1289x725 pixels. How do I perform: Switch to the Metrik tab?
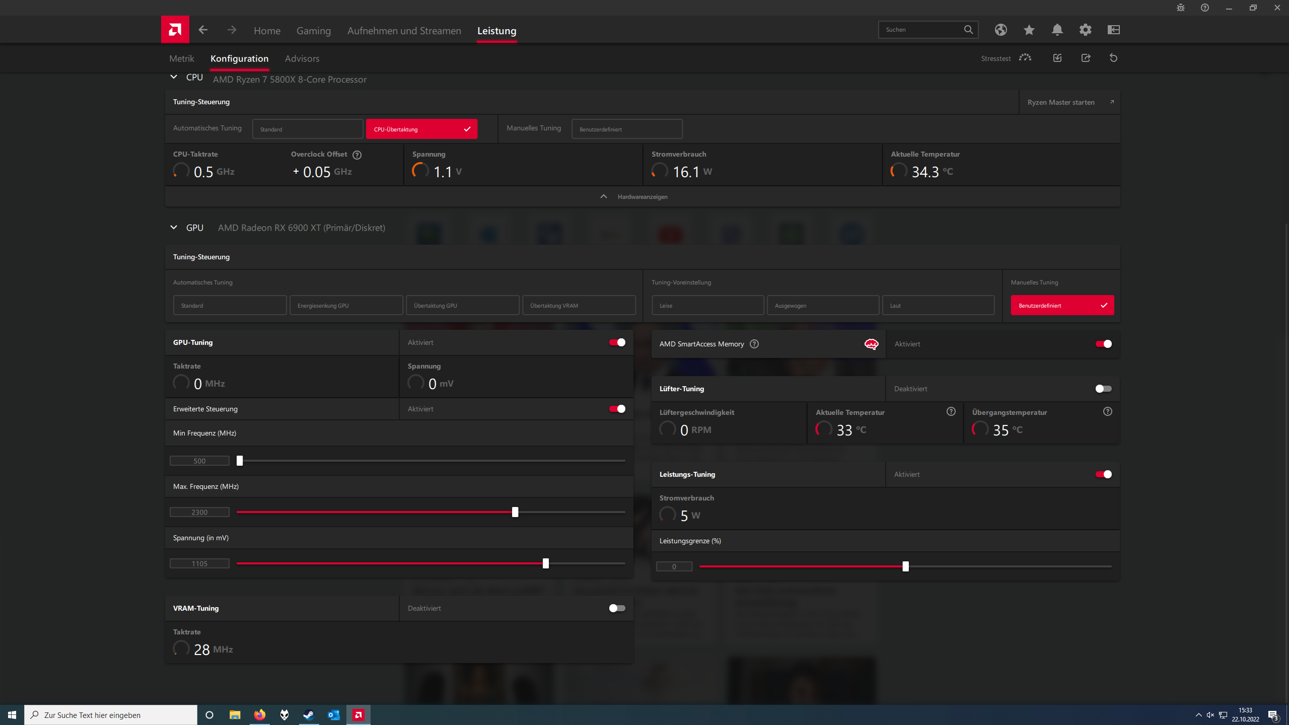point(181,58)
